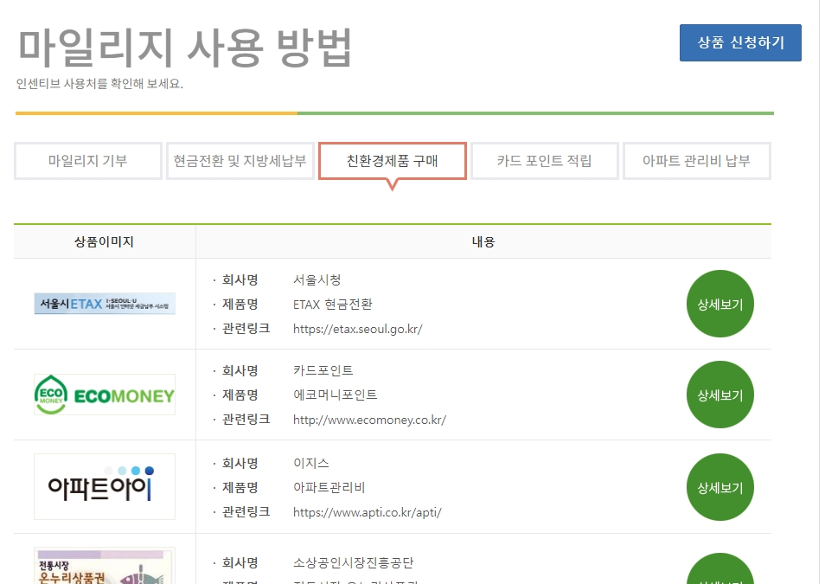Click 상세보기 for 아파트관리비

click(x=719, y=486)
